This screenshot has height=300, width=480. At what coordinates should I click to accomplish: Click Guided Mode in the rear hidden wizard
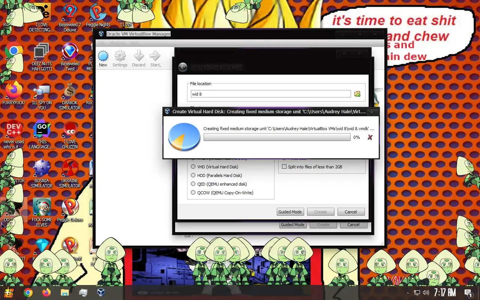292,225
